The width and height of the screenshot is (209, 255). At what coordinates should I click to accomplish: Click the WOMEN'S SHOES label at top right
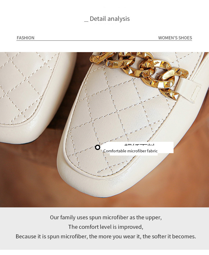pyautogui.click(x=175, y=38)
